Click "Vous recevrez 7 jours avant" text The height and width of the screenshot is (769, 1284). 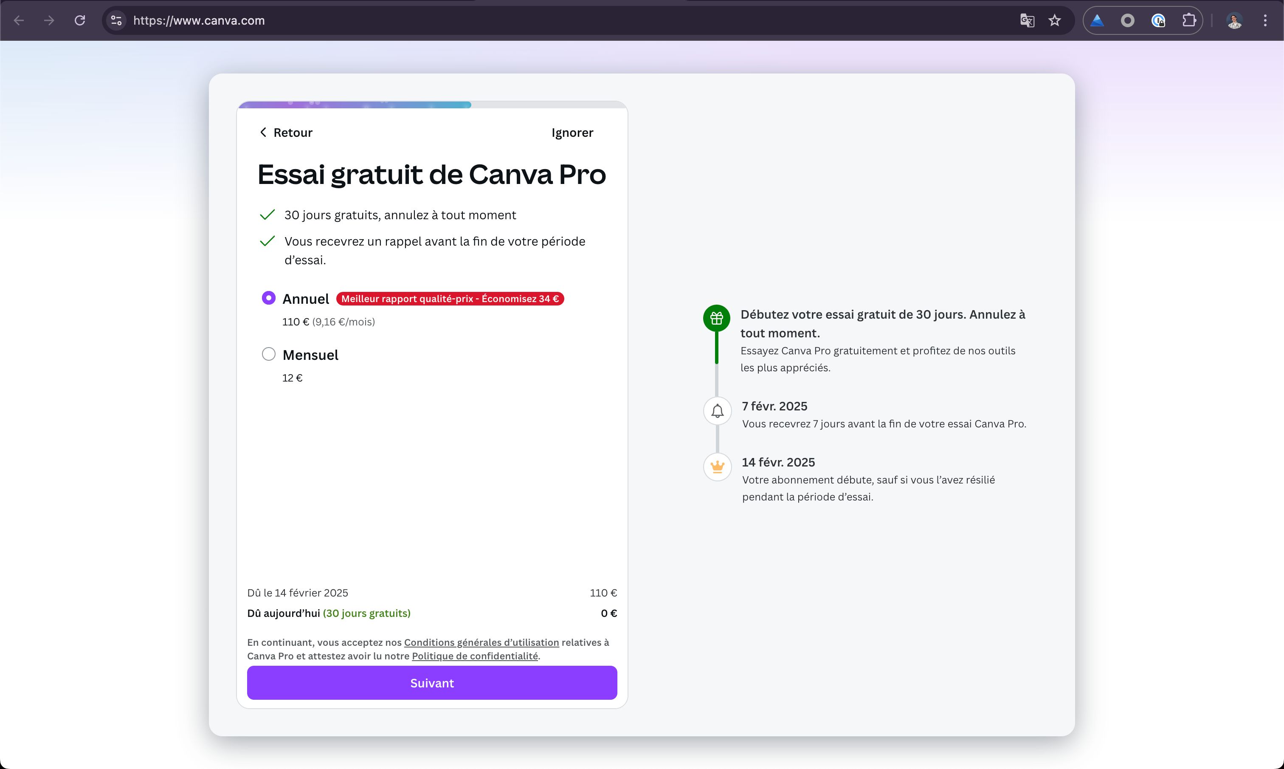click(x=884, y=424)
